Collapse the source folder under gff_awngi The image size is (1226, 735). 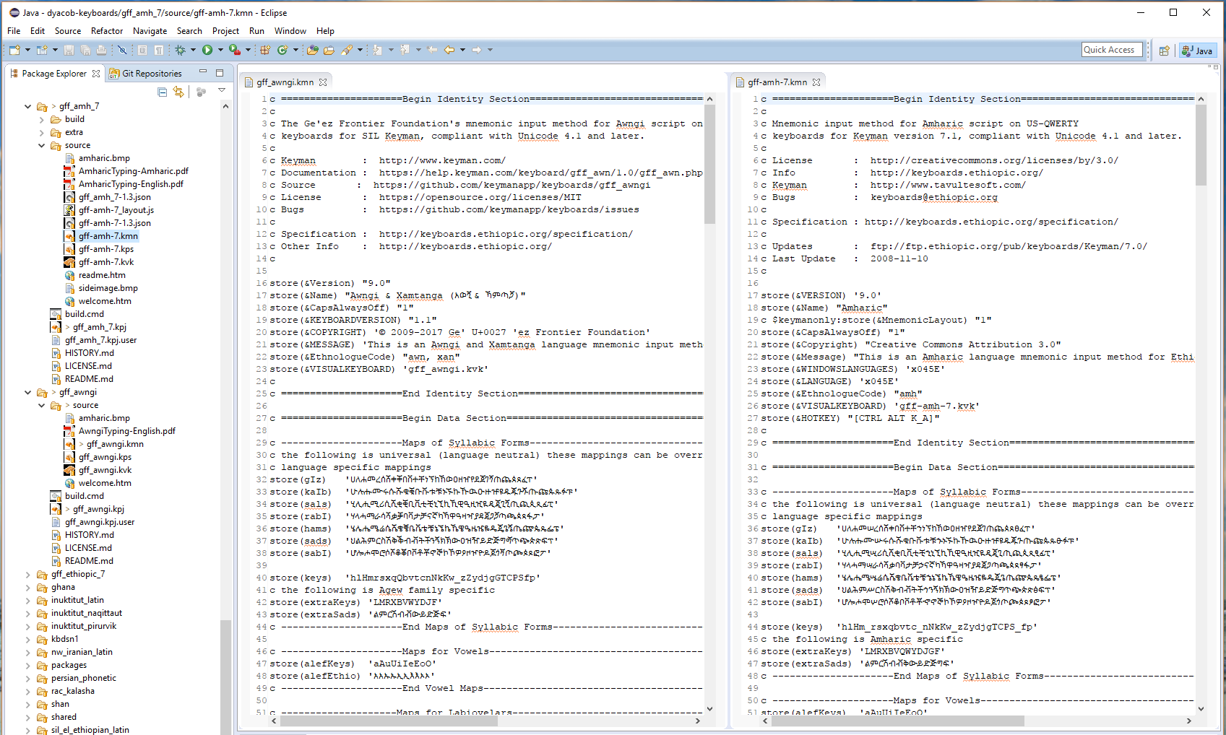[x=41, y=405]
